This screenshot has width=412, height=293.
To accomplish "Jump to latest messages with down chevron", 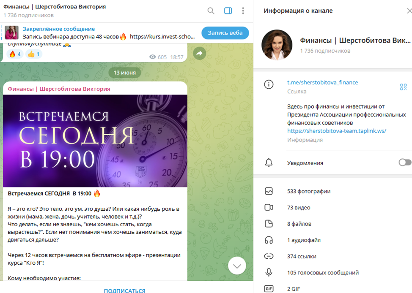I will coord(237,266).
